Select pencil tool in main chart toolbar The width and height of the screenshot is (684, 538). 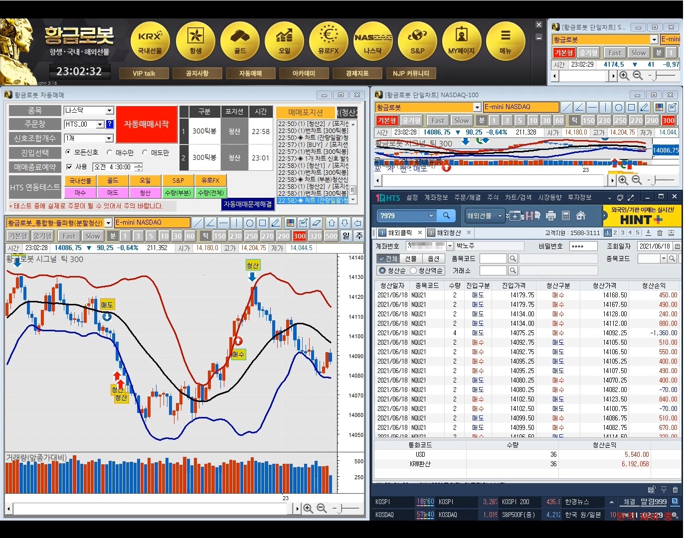pyautogui.click(x=276, y=223)
